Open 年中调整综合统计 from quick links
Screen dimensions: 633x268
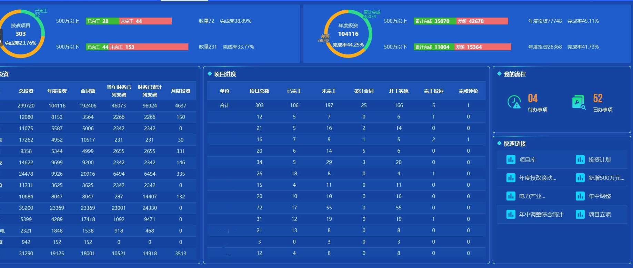point(541,215)
